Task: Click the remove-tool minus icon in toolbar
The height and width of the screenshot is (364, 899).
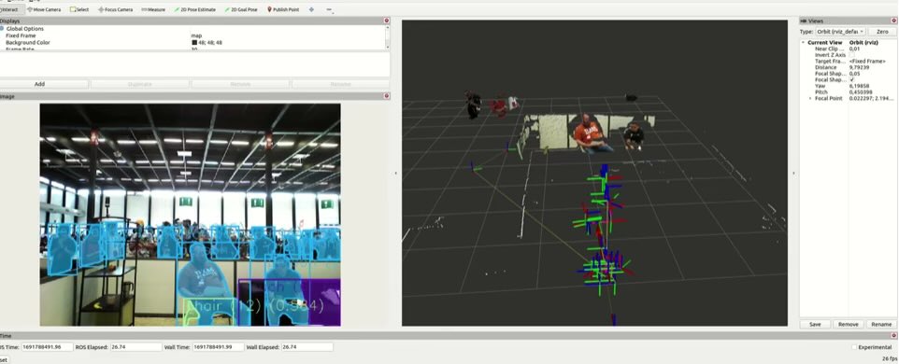Action: 329,9
